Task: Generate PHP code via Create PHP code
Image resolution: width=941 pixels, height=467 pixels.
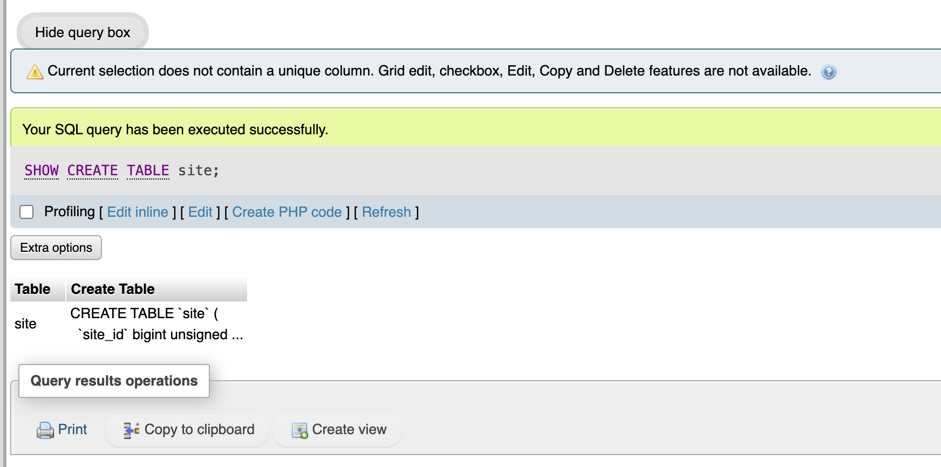Action: click(287, 212)
